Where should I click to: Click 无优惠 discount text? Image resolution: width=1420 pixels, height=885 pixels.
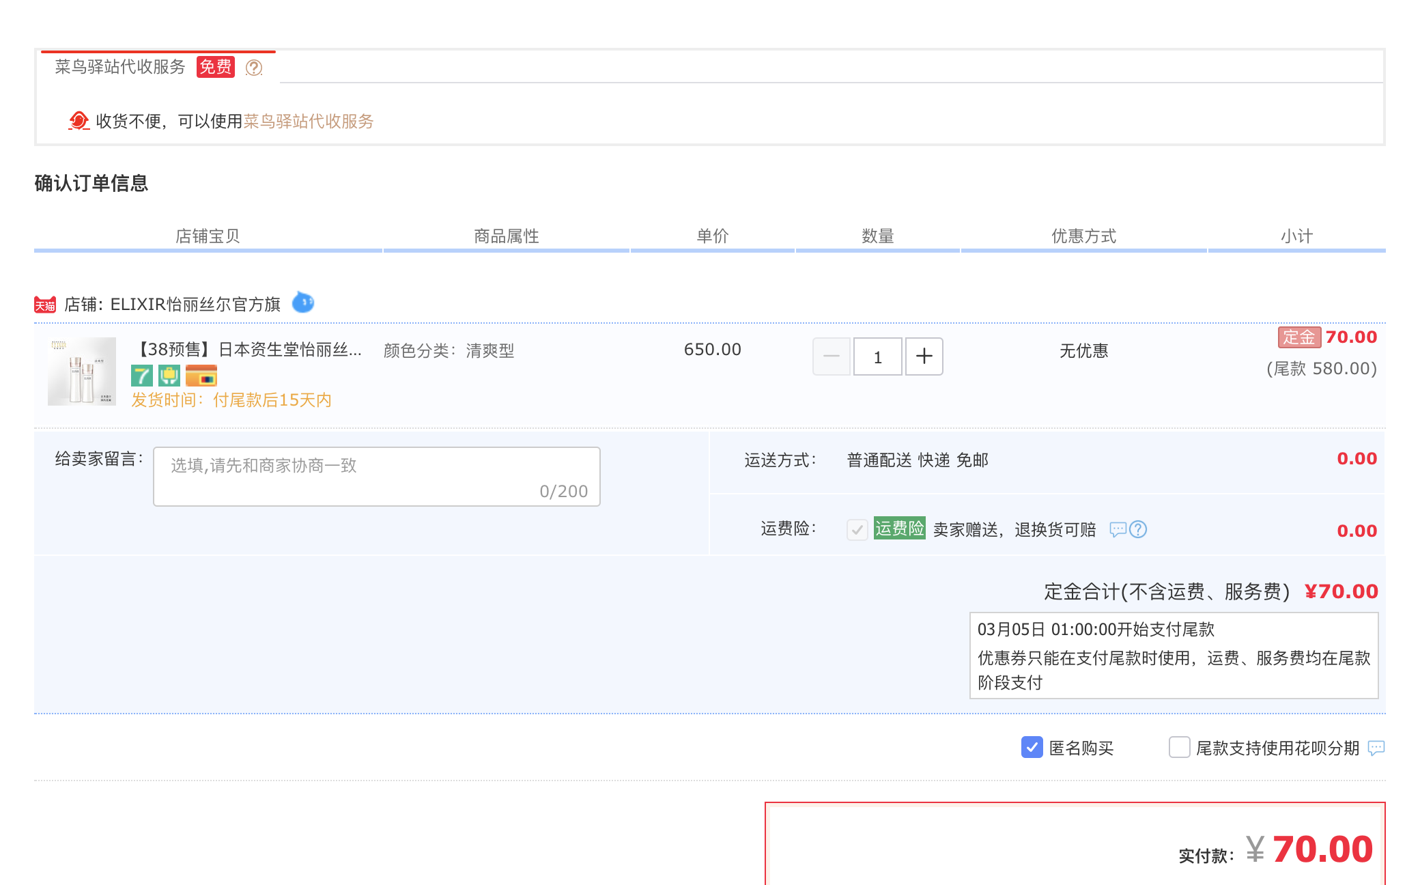[x=1084, y=351]
